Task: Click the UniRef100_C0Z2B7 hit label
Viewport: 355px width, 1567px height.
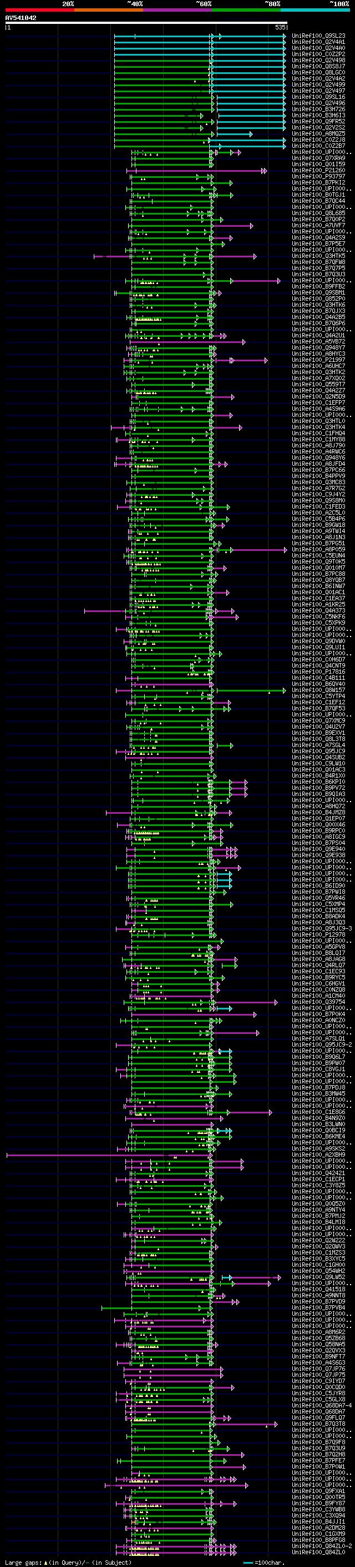Action: [318, 146]
